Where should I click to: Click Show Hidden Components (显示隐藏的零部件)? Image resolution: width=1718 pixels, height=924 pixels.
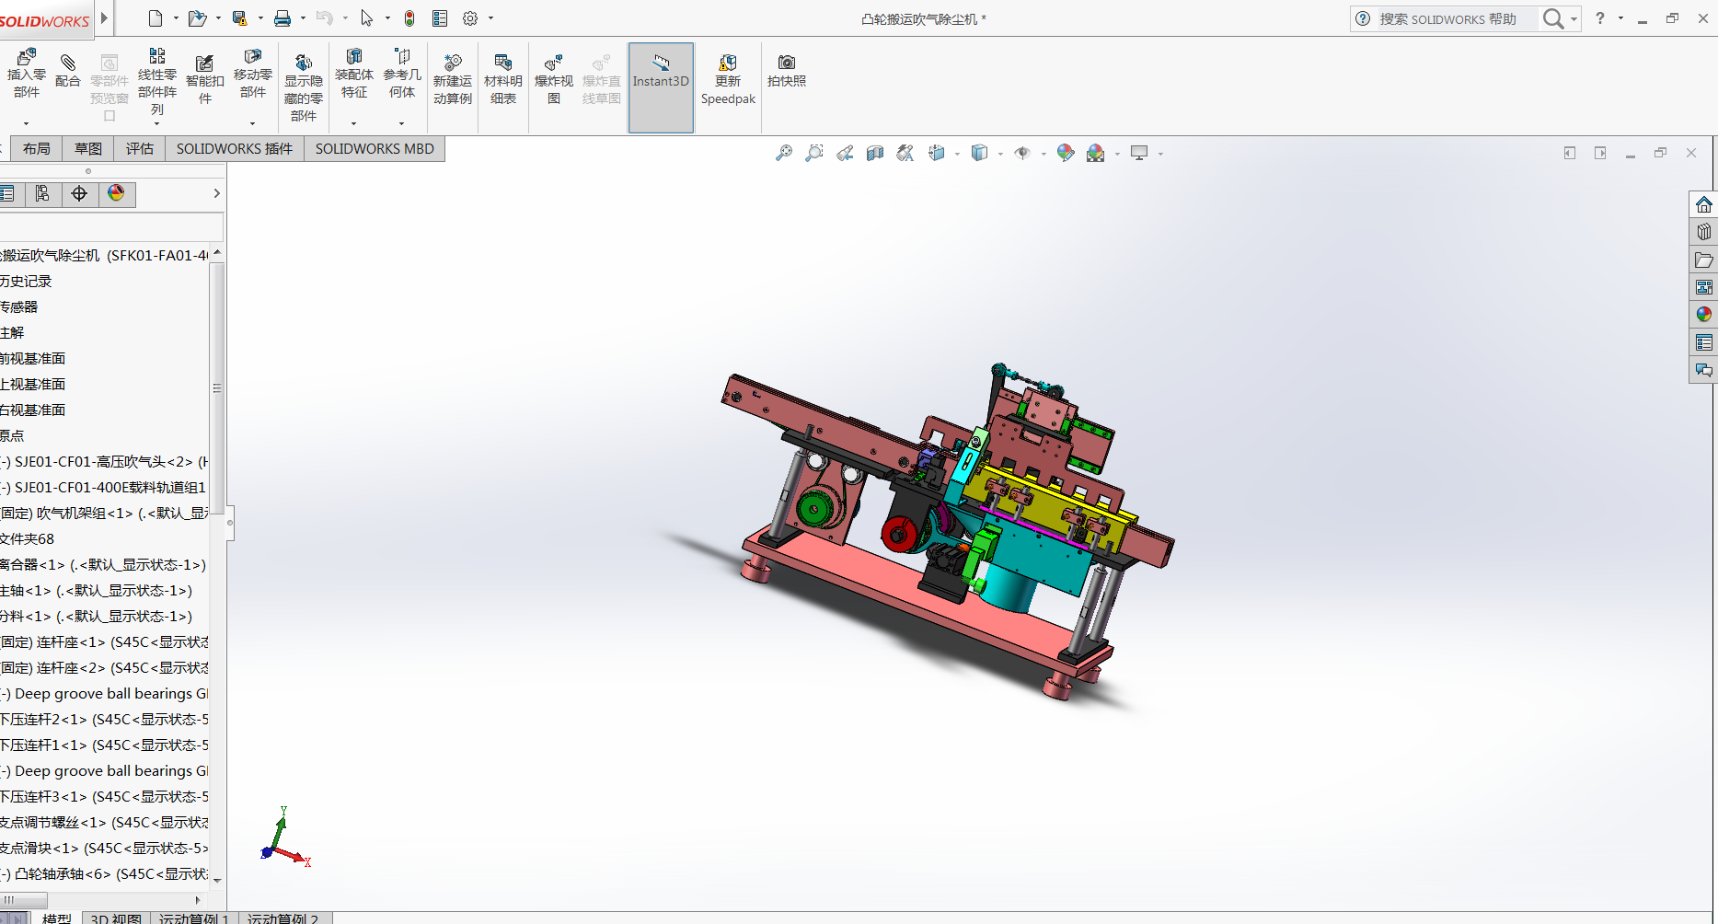pyautogui.click(x=304, y=88)
